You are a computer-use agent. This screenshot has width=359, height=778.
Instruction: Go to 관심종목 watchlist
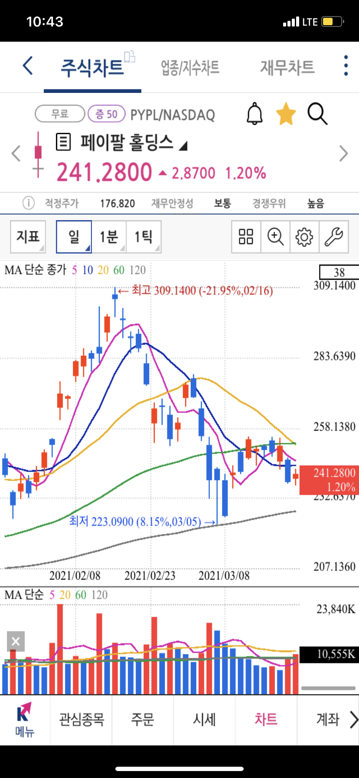(82, 720)
